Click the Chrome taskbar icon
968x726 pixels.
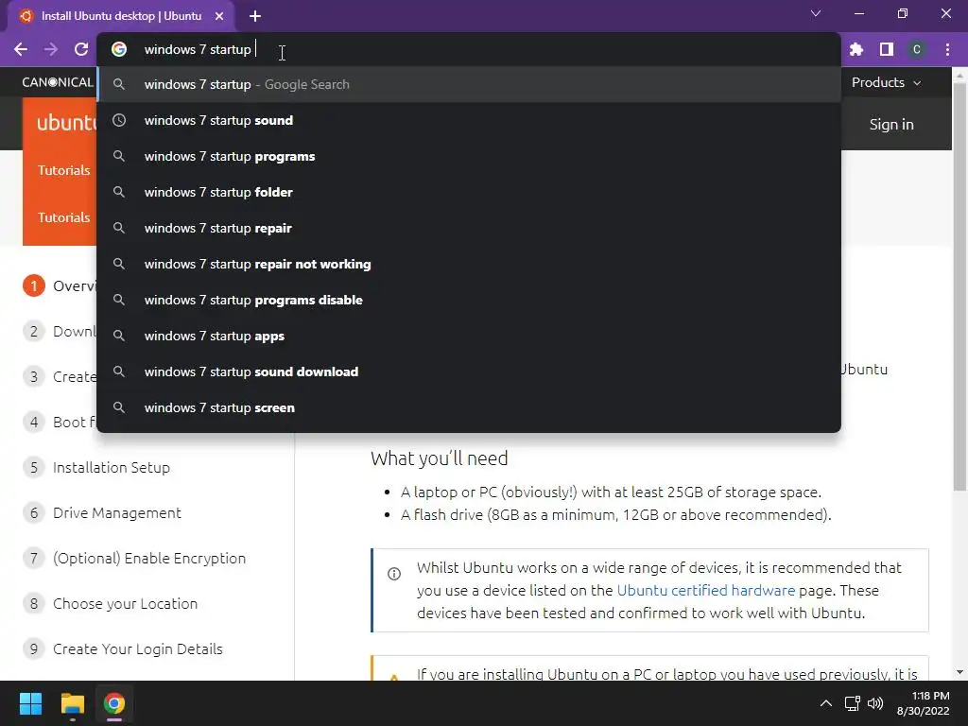(114, 703)
